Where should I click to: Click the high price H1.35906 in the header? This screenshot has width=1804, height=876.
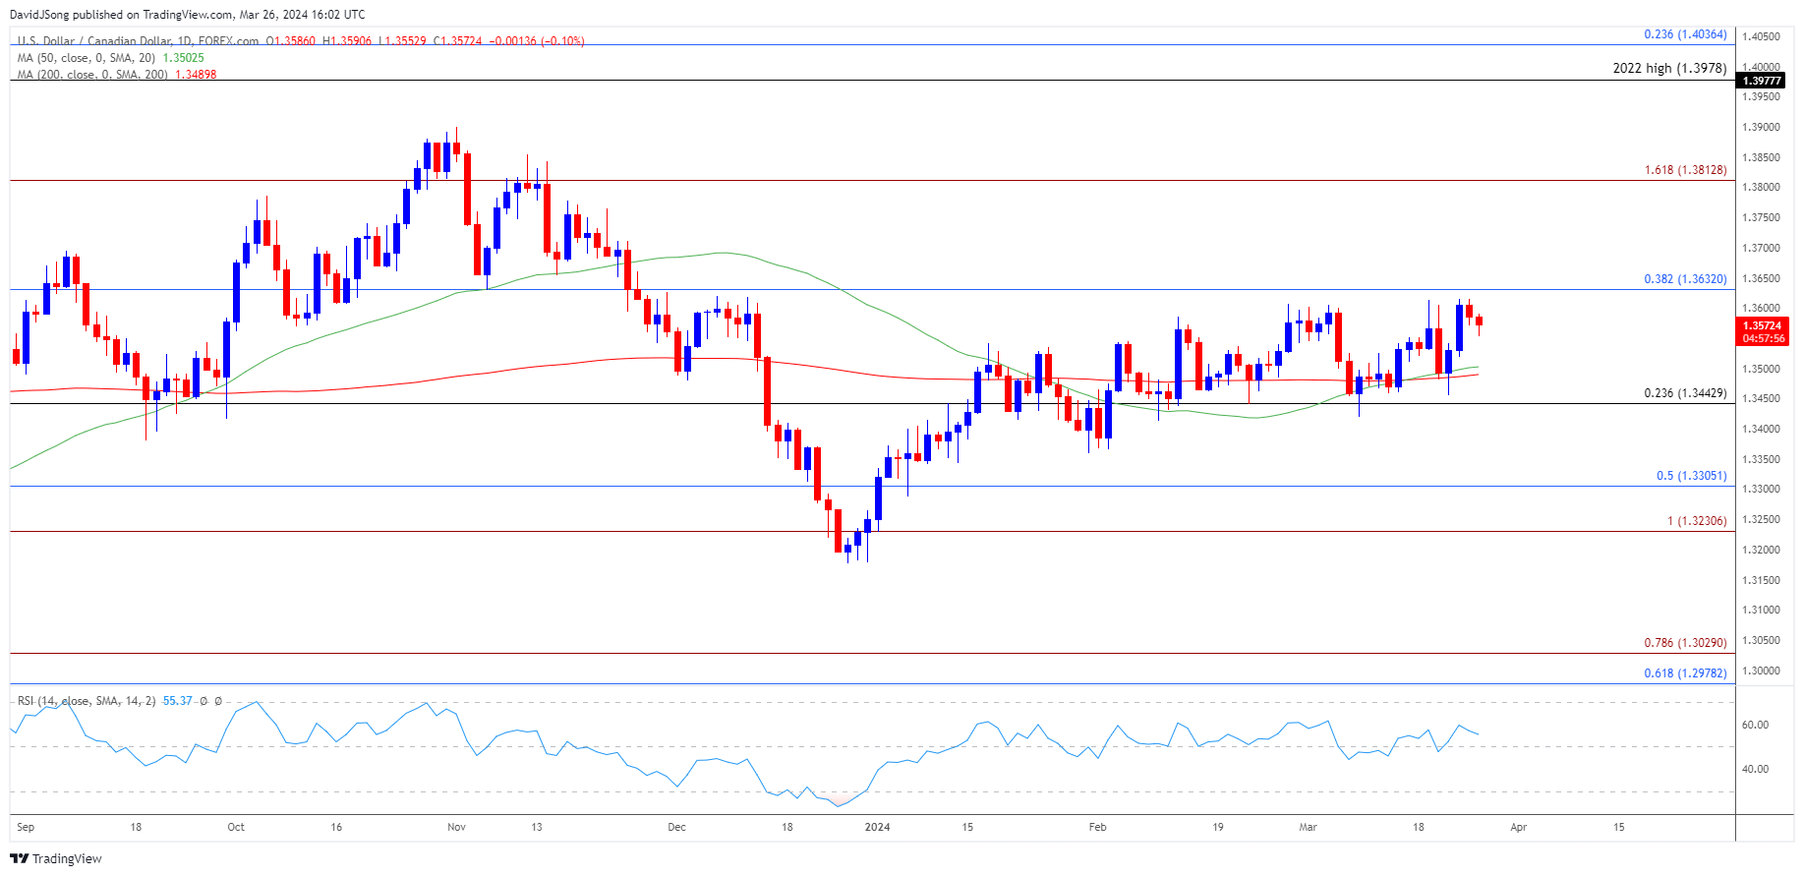click(347, 41)
